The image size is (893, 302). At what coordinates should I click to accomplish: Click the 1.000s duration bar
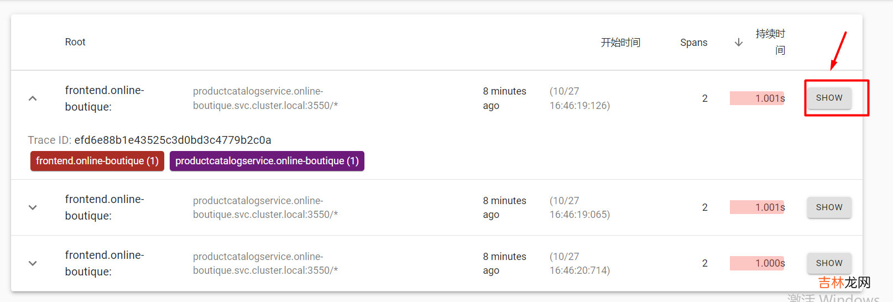(x=757, y=263)
